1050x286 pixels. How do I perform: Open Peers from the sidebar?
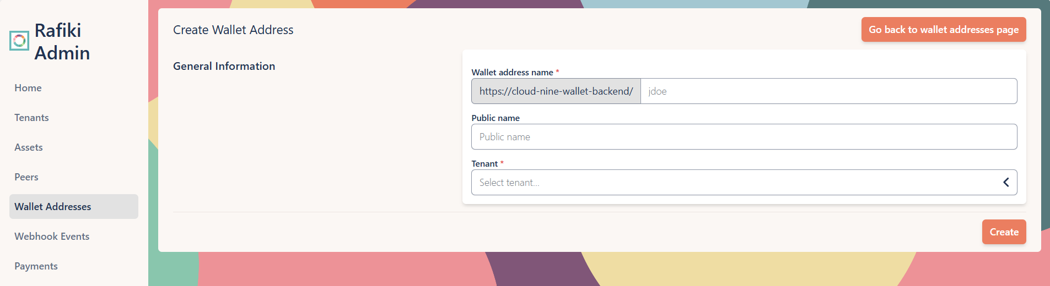[26, 177]
